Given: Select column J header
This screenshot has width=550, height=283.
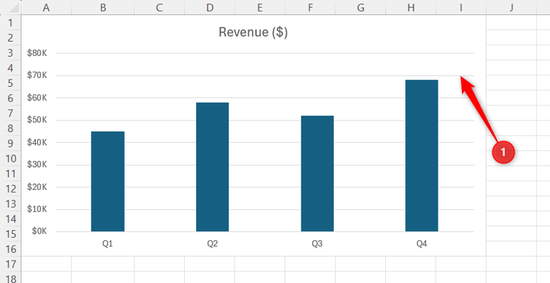Looking at the screenshot, I should pos(511,7).
